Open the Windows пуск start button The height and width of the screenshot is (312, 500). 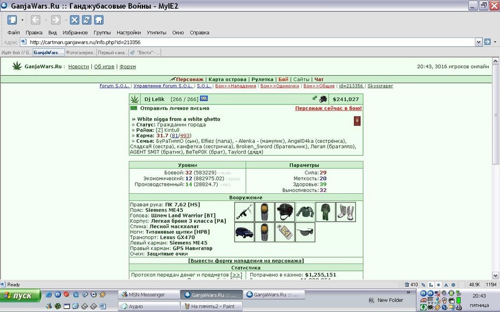(x=21, y=295)
